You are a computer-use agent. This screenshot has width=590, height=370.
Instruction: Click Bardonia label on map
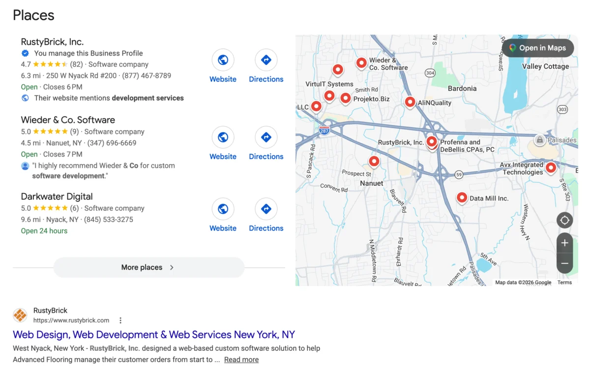click(x=462, y=88)
